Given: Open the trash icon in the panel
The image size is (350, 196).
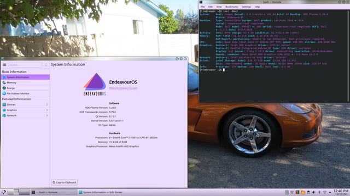Looking at the screenshot, I should (287, 192).
